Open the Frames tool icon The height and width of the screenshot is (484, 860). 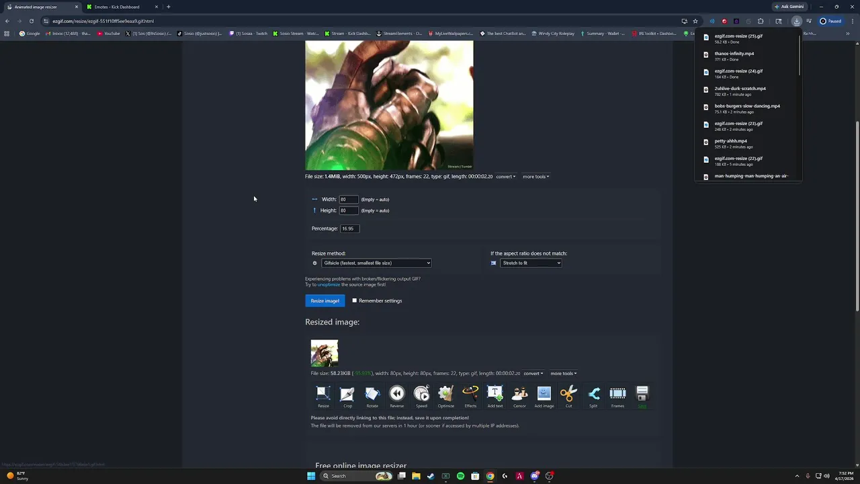pos(617,396)
